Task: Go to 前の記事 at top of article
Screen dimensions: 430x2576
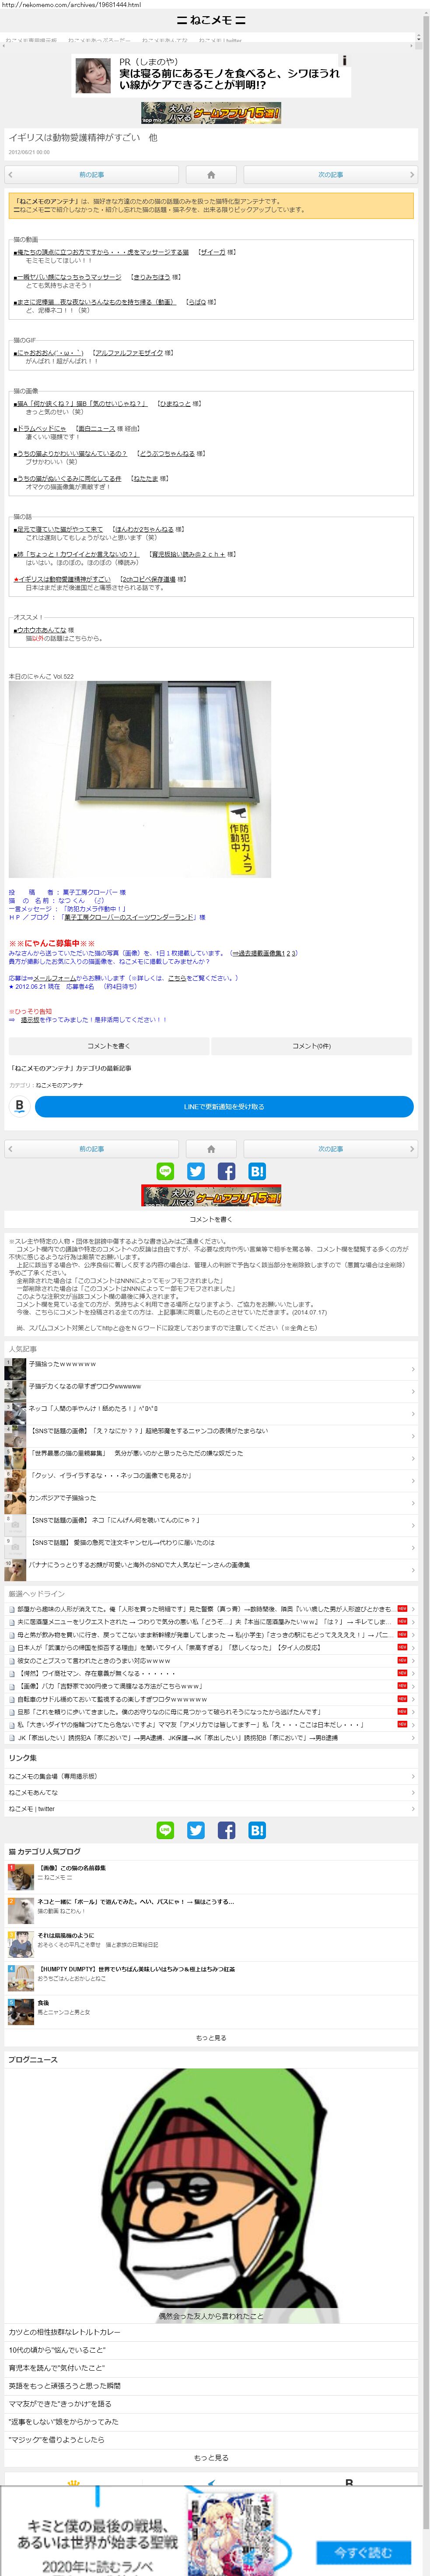Action: click(x=91, y=174)
